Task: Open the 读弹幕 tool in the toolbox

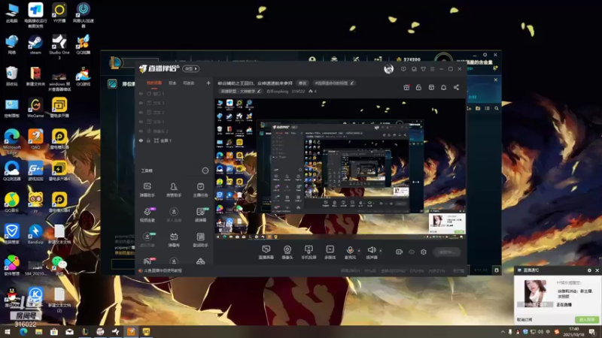Action: pyautogui.click(x=200, y=215)
